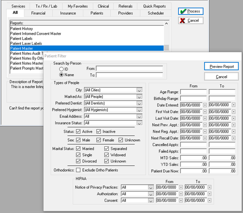Open Next Prev. Appt. From date picker arrow

[x=205, y=125]
